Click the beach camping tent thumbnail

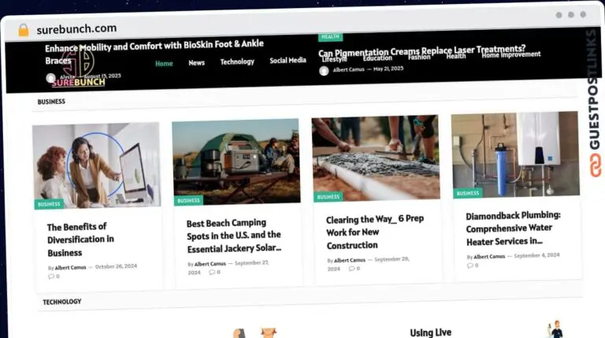(x=236, y=160)
